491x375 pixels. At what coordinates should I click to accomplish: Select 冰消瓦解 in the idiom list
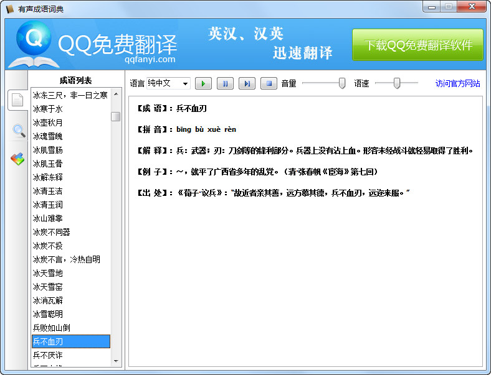tap(71, 300)
